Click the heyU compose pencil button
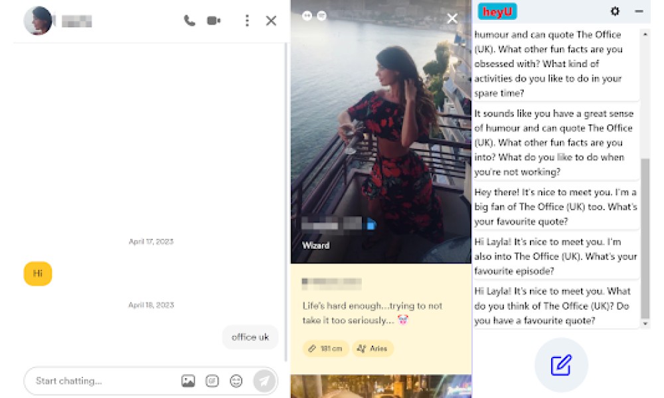Screen dimensions: 664x398 [x=561, y=365]
